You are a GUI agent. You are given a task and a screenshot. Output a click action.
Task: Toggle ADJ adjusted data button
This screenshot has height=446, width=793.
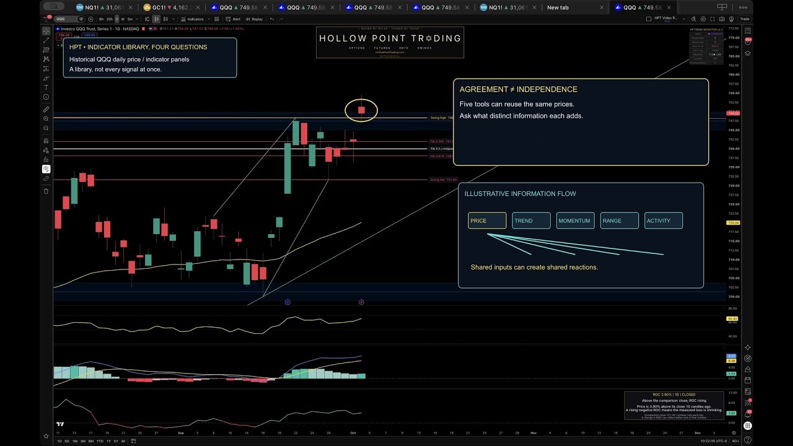tap(735, 441)
